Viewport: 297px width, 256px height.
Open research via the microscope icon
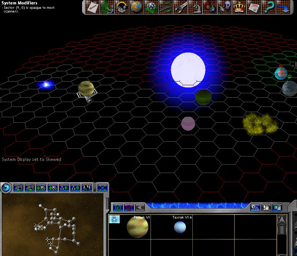point(195,7)
